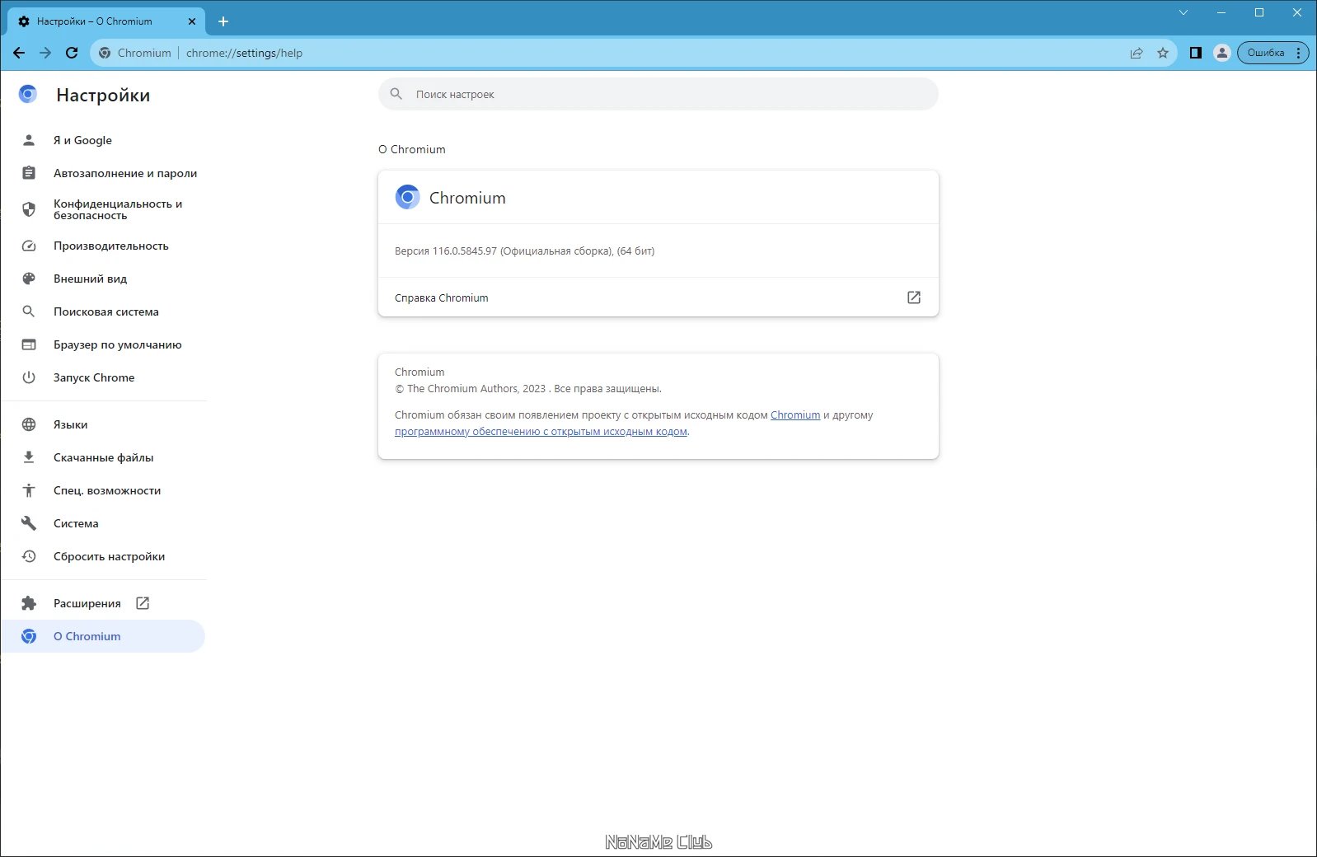The height and width of the screenshot is (857, 1317).
Task: Open Сбросить настройки section
Action: click(x=104, y=556)
